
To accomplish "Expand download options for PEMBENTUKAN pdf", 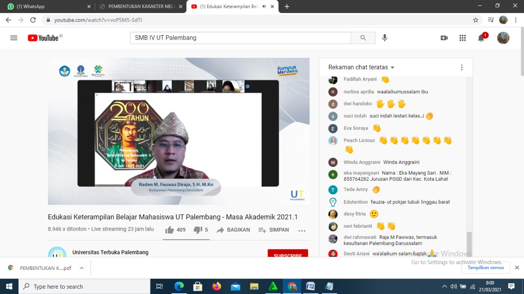I will [x=81, y=268].
